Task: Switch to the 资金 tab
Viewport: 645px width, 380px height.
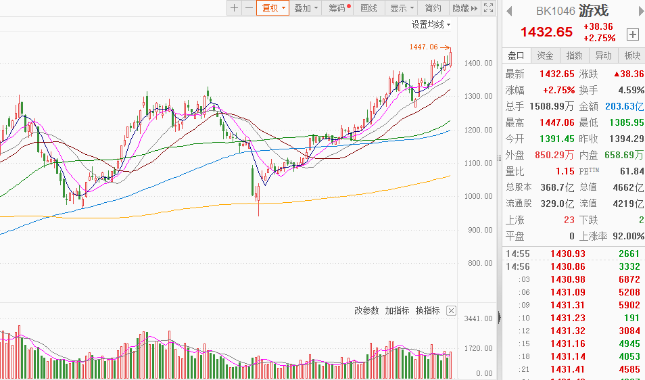Action: pos(545,55)
